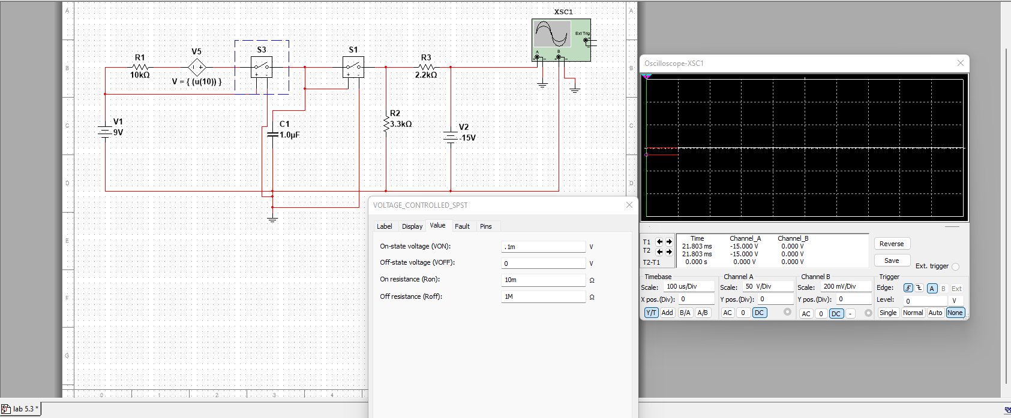
Task: Open the Display tab
Action: pos(412,226)
